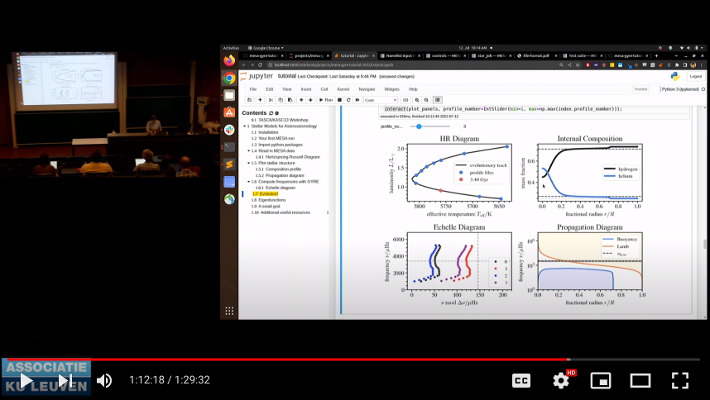Viewport: 710px width, 400px height.
Task: Collapse the 1.5 Plot stellar structure section
Action: click(x=248, y=163)
